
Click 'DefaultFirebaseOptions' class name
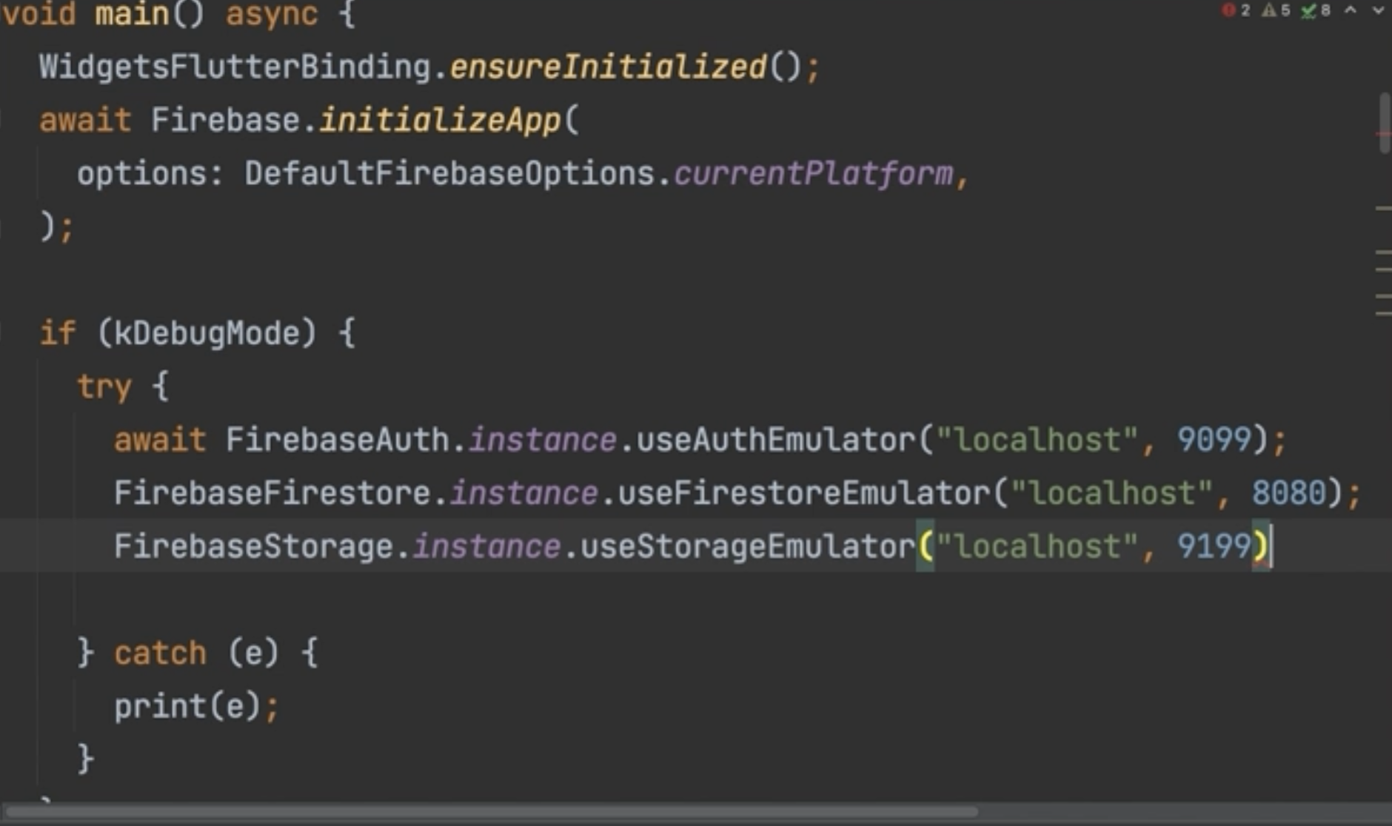[x=450, y=174]
